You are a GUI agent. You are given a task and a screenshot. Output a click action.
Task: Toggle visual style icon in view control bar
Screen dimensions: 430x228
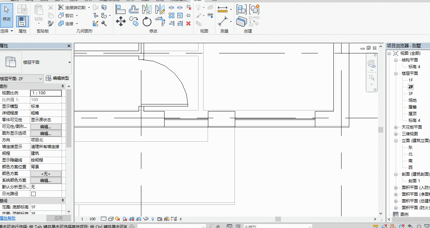[x=110, y=219]
